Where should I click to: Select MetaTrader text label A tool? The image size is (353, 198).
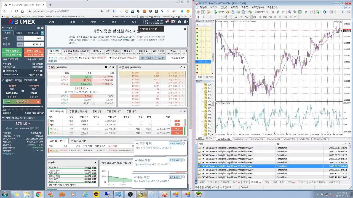click(236, 17)
